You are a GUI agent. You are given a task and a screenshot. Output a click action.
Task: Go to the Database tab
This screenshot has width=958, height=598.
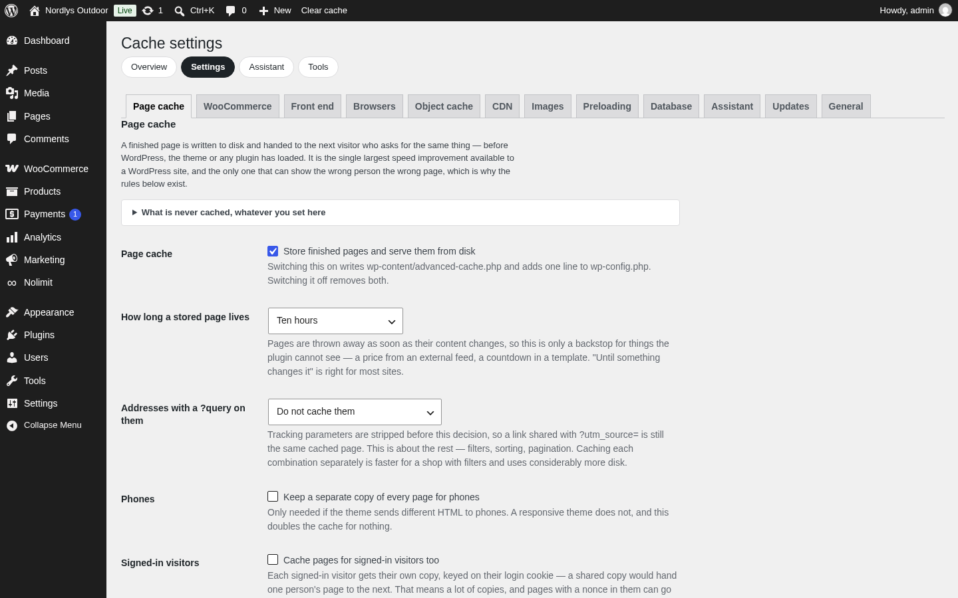click(671, 106)
